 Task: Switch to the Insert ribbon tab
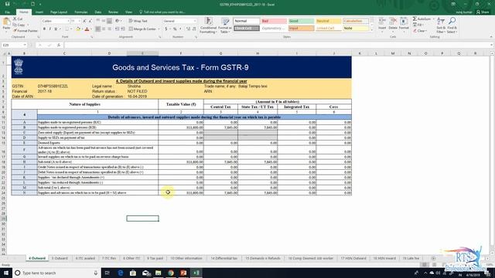coord(39,12)
